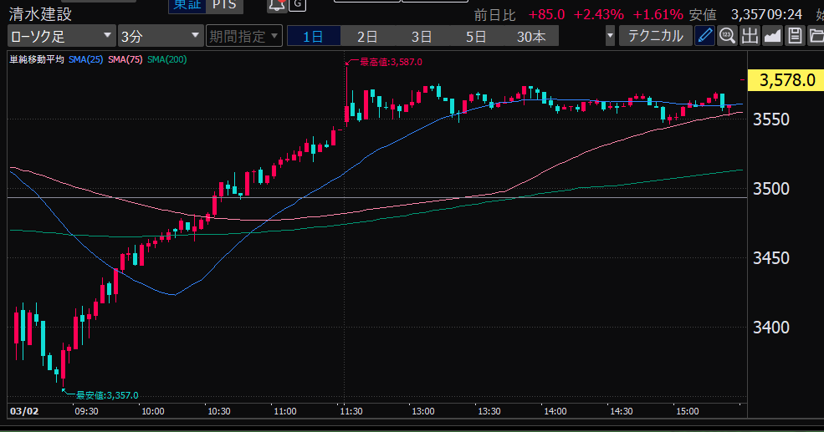Click the magnifier value lookup icon
The width and height of the screenshot is (824, 432).
pyautogui.click(x=727, y=36)
